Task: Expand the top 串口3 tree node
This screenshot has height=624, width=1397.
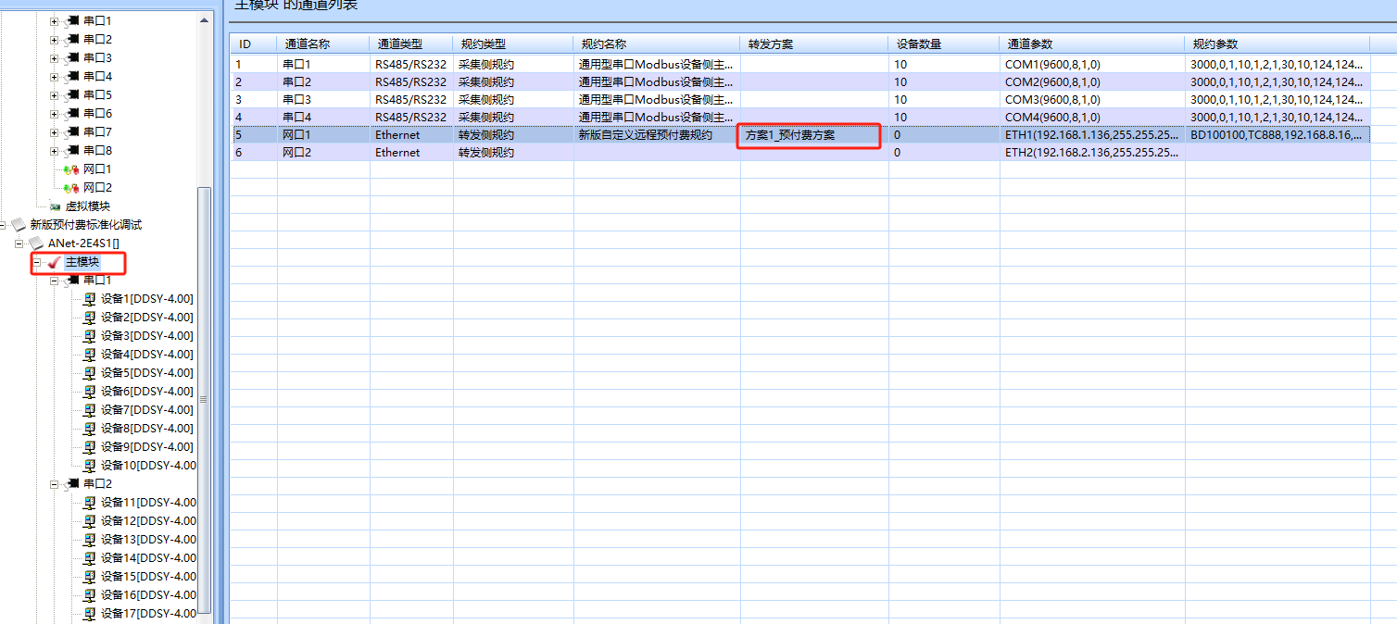Action: coord(54,58)
